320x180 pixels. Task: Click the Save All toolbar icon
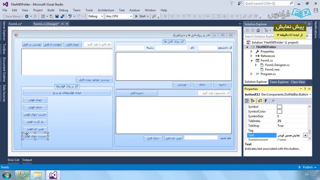point(63,16)
